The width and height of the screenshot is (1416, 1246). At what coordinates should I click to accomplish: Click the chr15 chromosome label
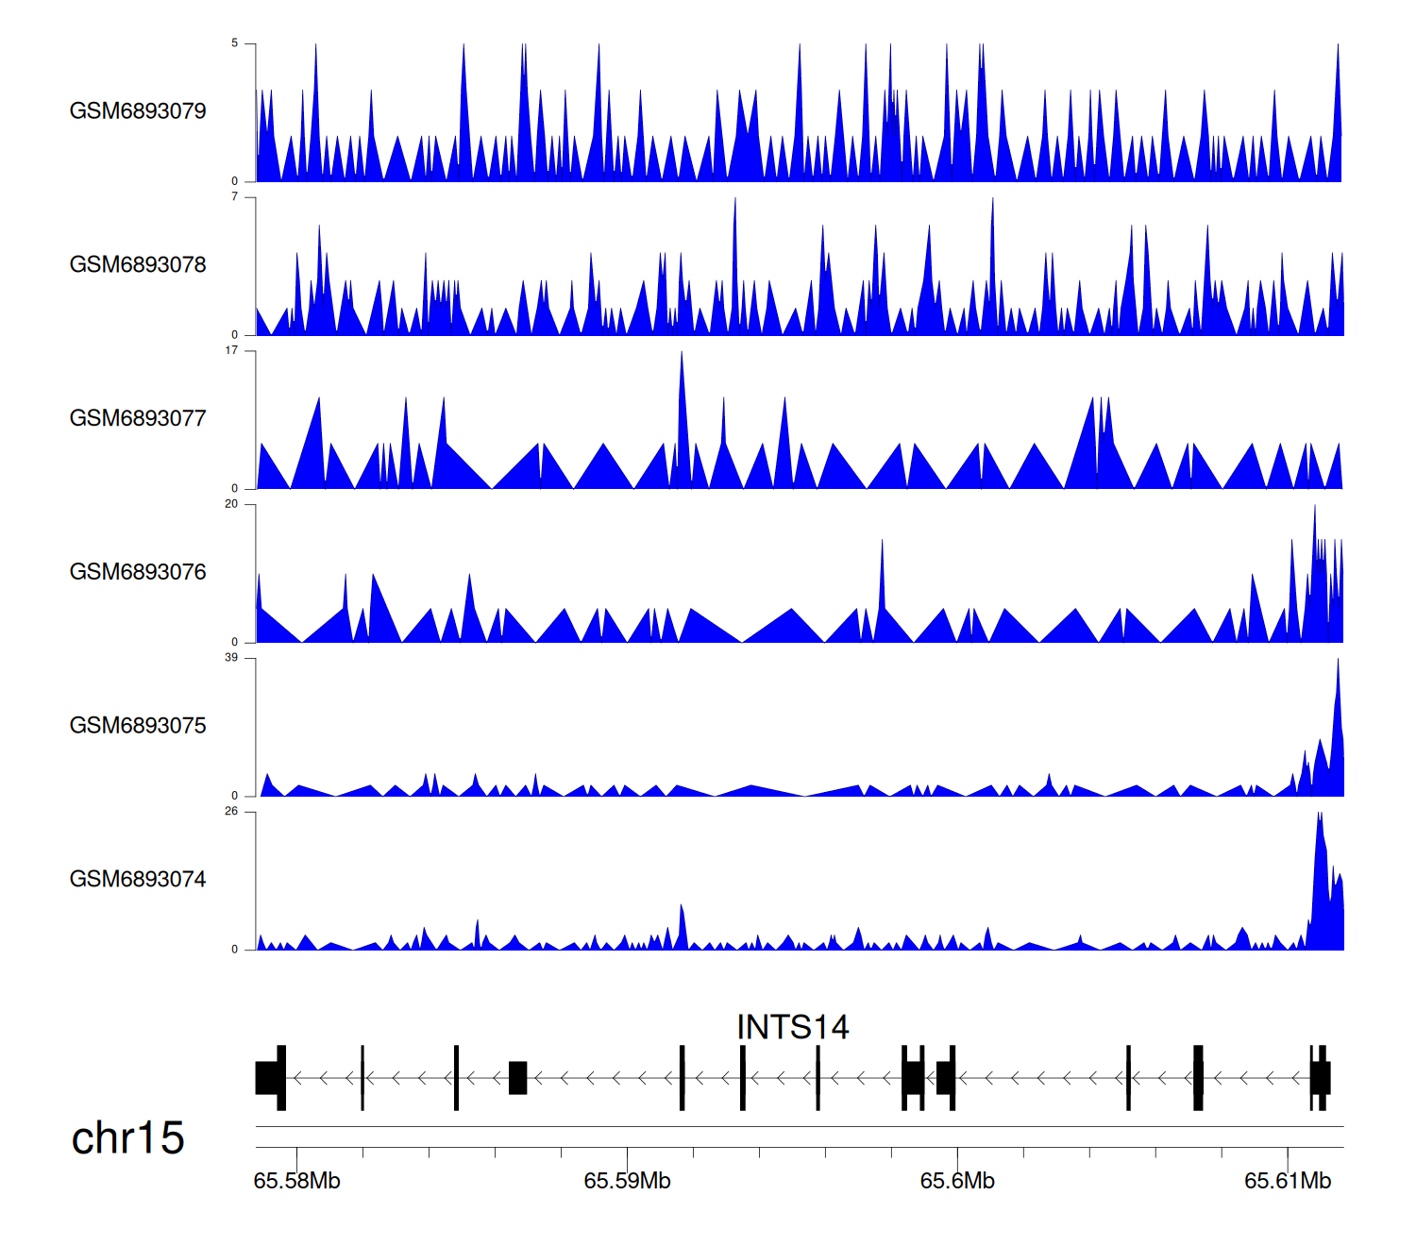(x=127, y=1138)
